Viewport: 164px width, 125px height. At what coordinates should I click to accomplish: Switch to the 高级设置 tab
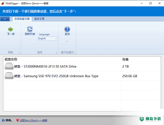point(39,19)
